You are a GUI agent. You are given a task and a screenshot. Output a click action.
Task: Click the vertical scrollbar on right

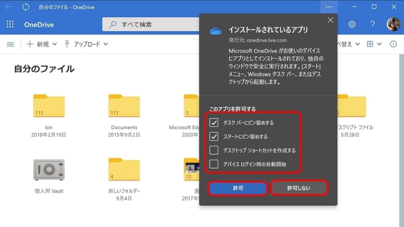click(401, 140)
